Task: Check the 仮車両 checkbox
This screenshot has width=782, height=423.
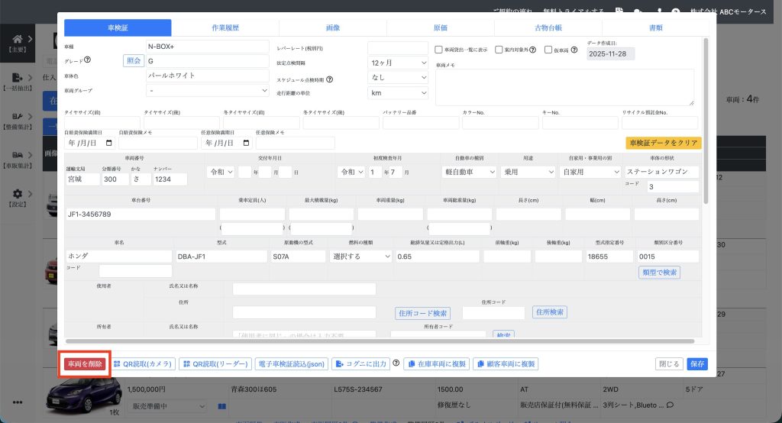Action: [x=548, y=50]
